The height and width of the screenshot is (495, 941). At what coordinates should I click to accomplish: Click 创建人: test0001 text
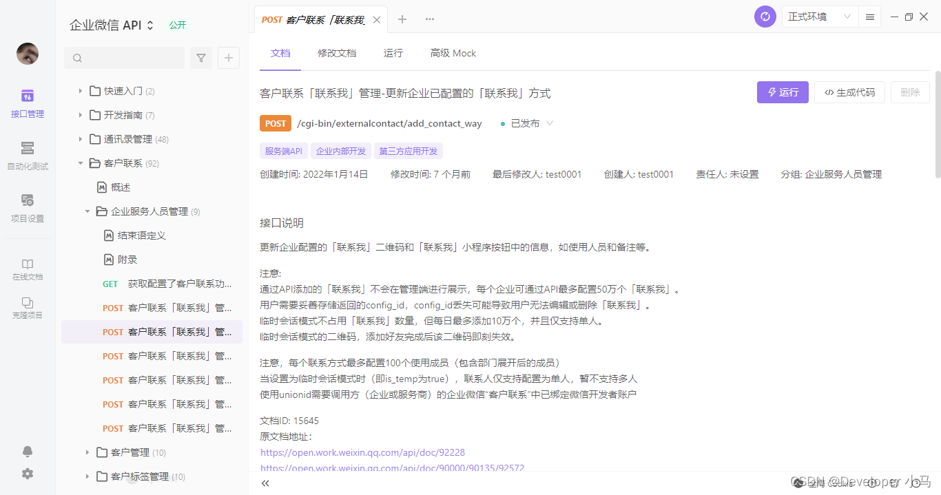(639, 174)
